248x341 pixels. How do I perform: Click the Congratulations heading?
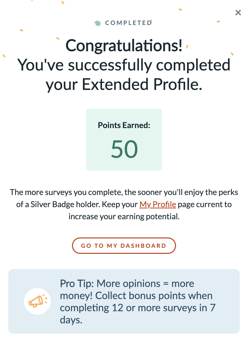pos(124,45)
